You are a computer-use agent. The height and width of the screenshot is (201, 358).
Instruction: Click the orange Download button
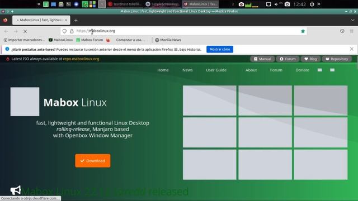tap(93, 161)
